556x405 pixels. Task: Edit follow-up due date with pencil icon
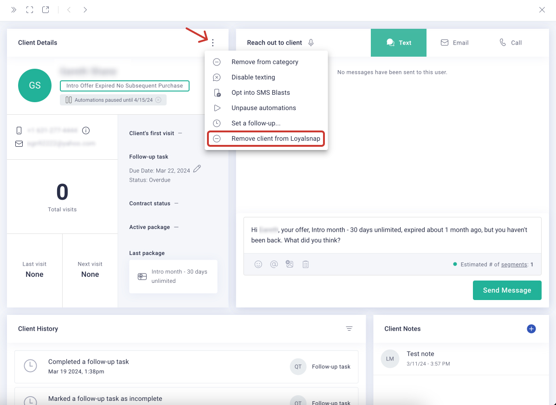pos(197,169)
